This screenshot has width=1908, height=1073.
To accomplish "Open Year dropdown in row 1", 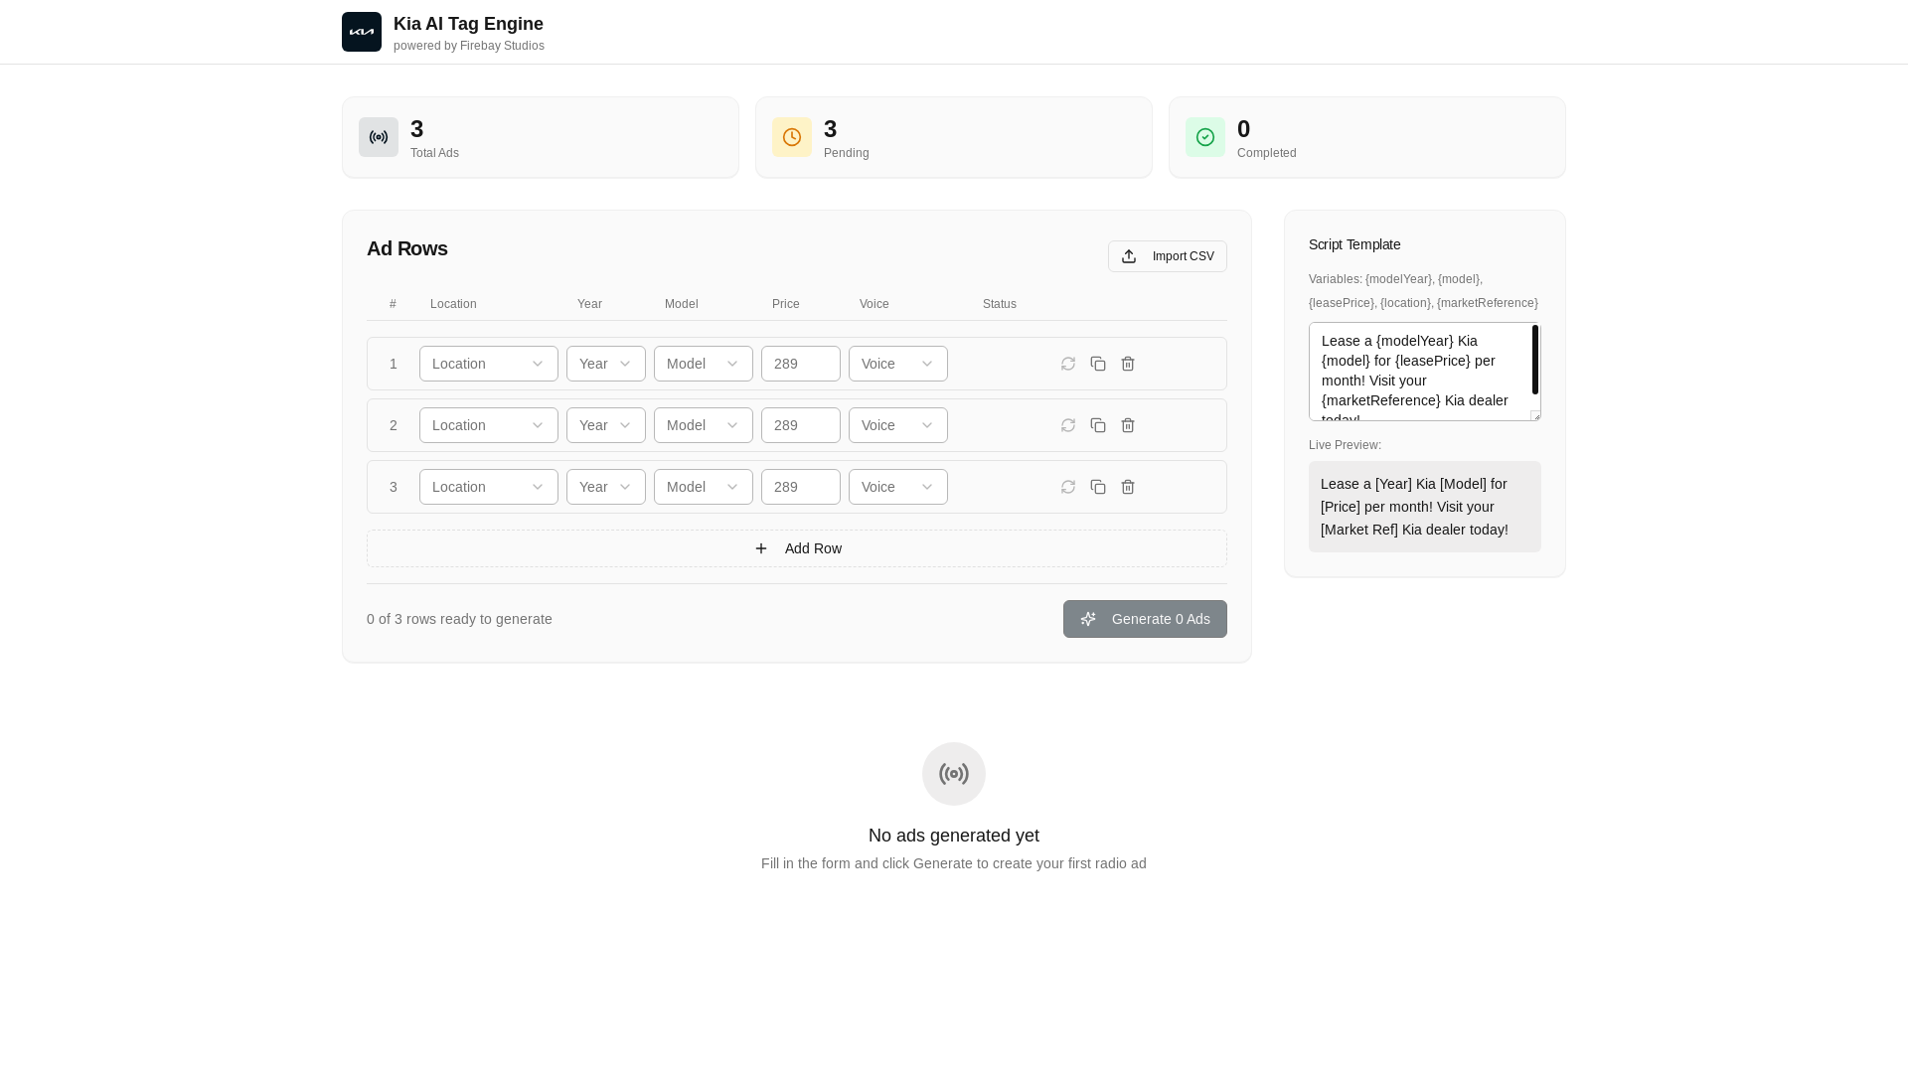I will (606, 364).
